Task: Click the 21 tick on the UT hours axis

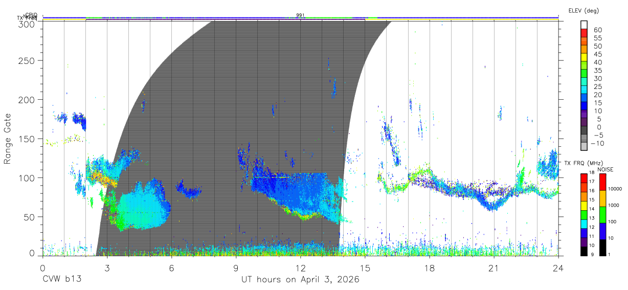Action: [x=494, y=267]
